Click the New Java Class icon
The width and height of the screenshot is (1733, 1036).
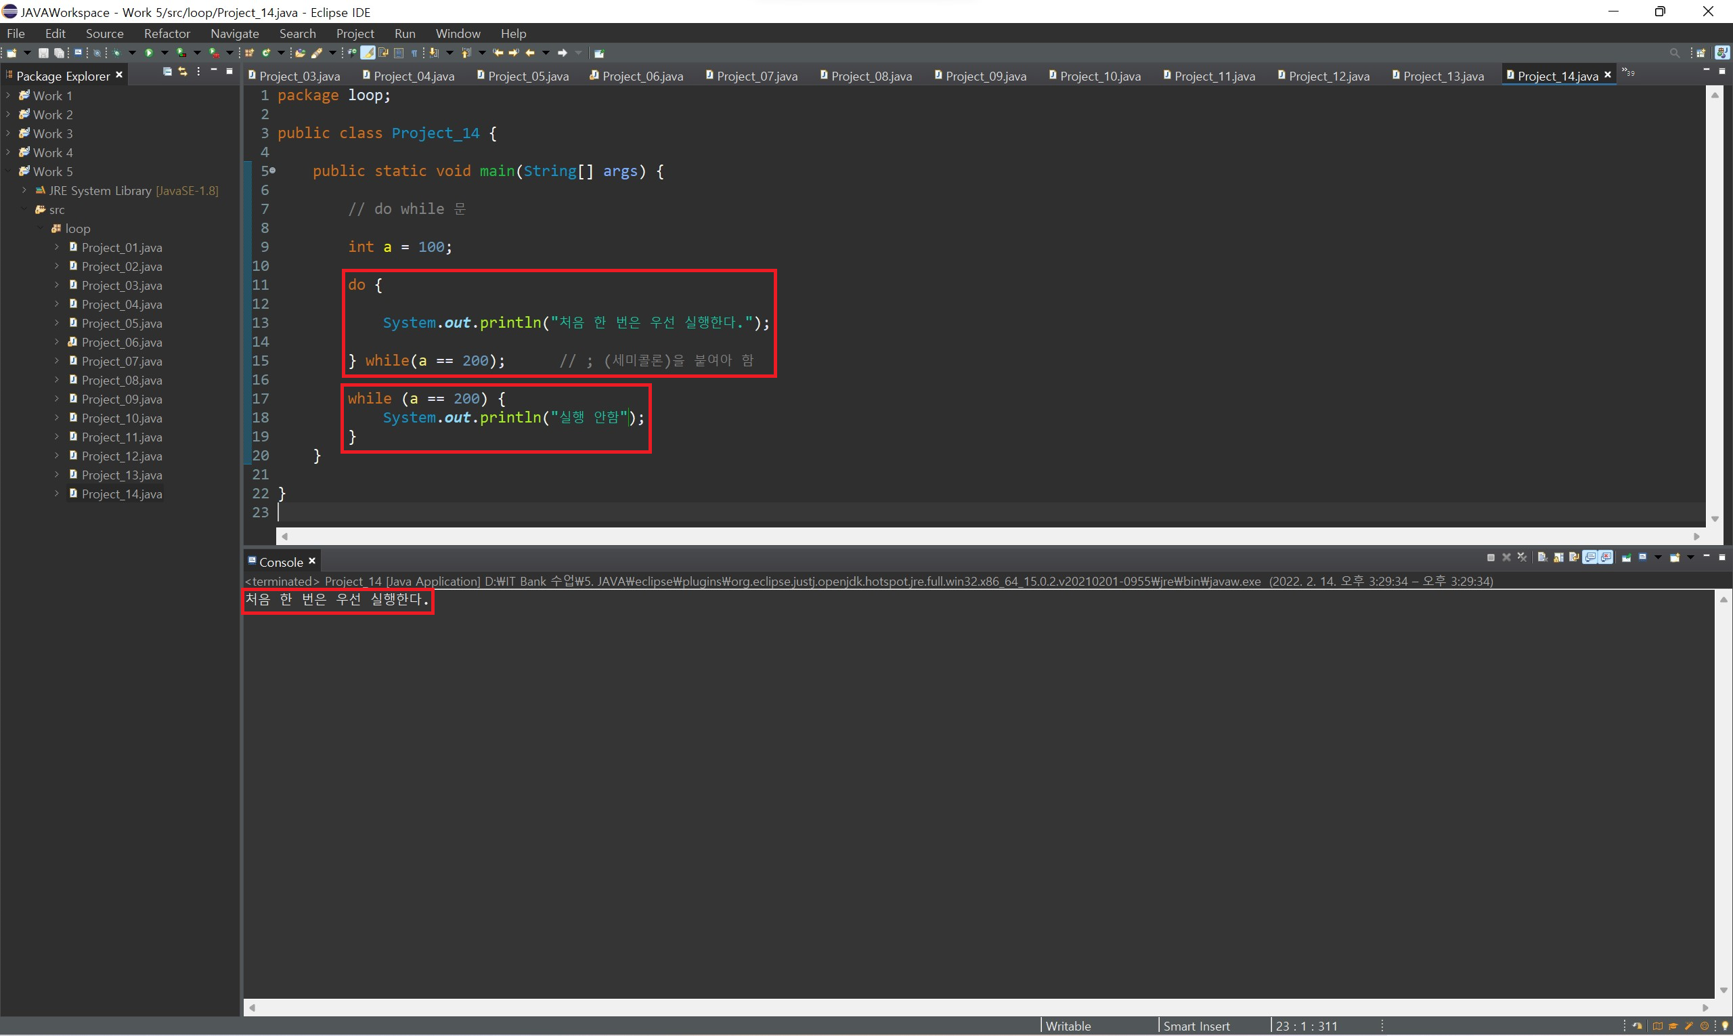point(266,53)
